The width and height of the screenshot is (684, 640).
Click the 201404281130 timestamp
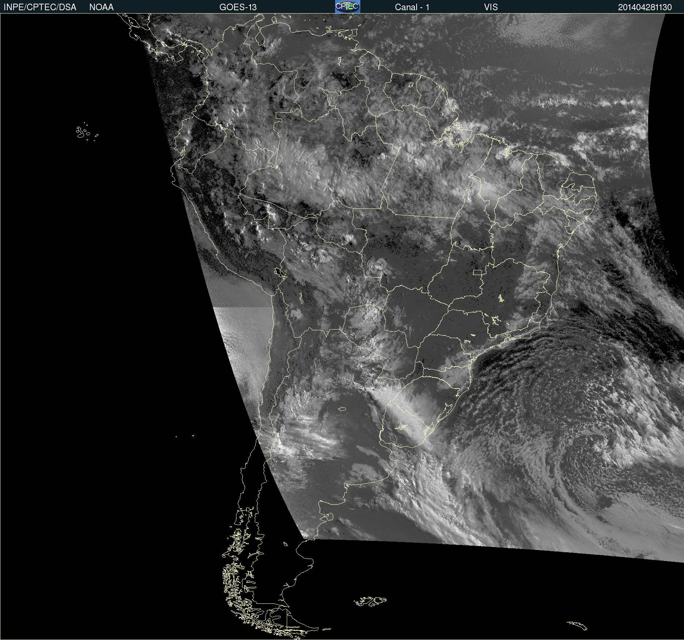coord(645,7)
